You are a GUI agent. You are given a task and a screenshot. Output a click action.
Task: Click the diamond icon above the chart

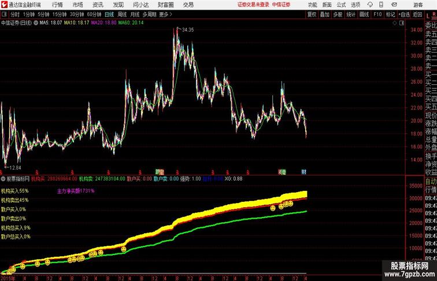[x=395, y=23]
